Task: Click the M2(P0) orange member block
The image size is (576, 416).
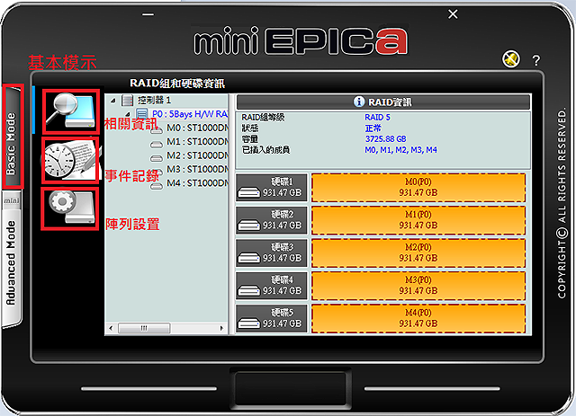Action: 418,252
